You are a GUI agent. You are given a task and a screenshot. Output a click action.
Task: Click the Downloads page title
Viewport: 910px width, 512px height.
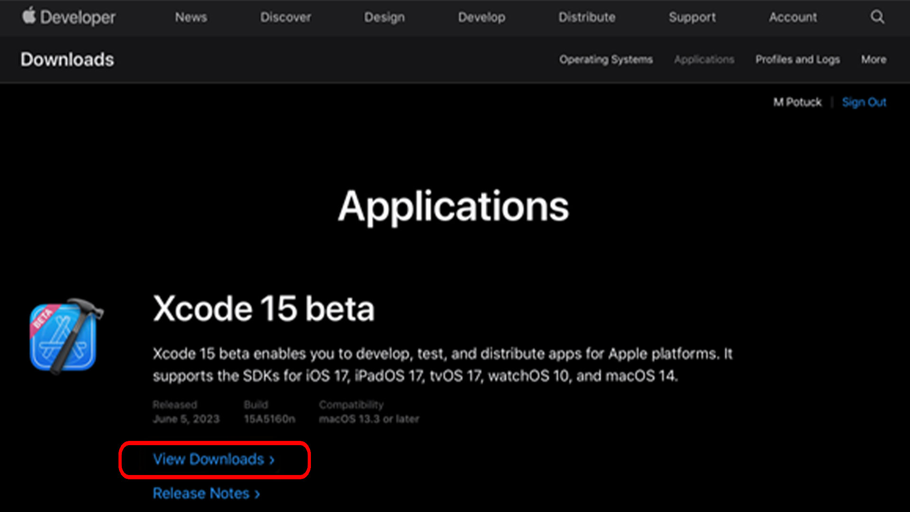coord(67,60)
